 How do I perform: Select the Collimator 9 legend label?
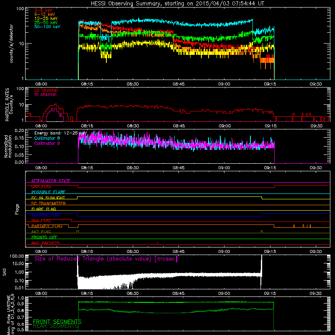(x=47, y=143)
